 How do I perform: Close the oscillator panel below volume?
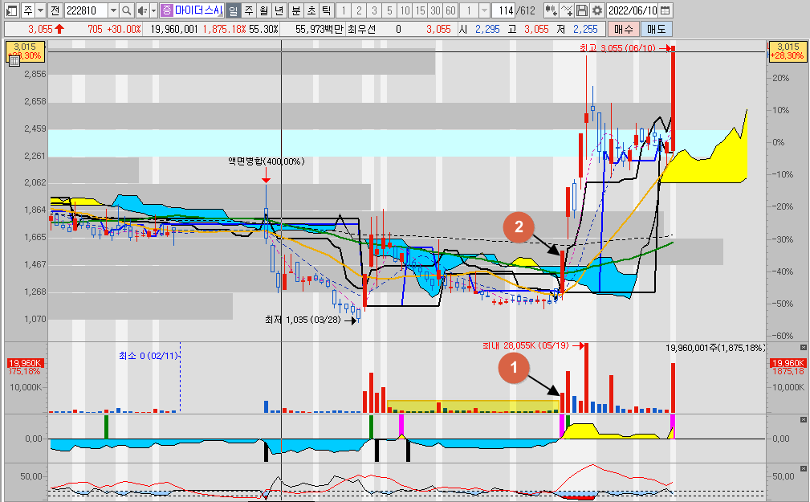(x=804, y=420)
